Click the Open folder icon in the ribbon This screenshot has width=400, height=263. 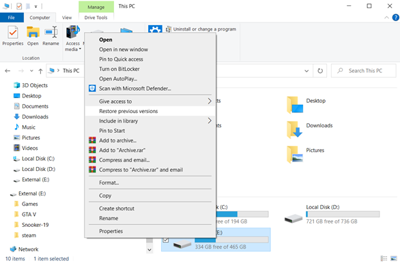(x=33, y=33)
